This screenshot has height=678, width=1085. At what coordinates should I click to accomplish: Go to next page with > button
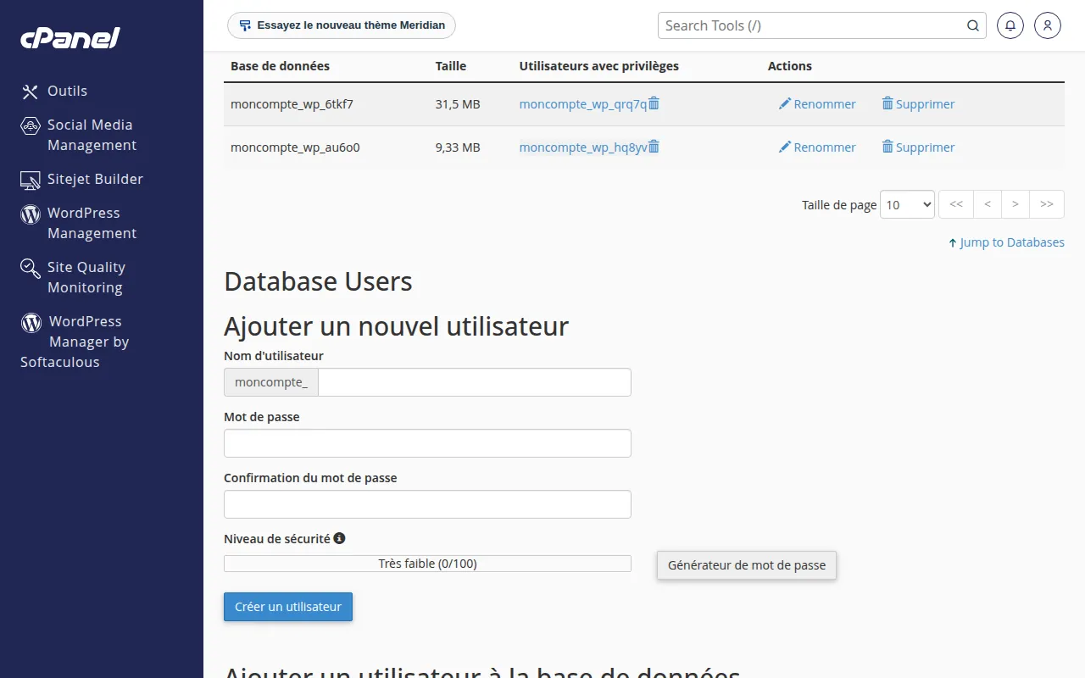[x=1015, y=204]
